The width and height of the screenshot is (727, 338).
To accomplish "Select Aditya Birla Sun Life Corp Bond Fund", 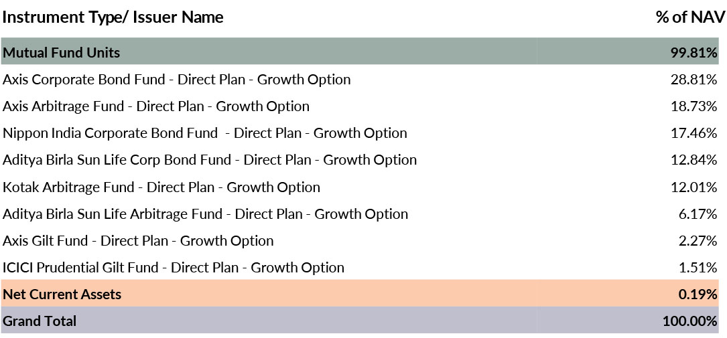I will (x=210, y=160).
